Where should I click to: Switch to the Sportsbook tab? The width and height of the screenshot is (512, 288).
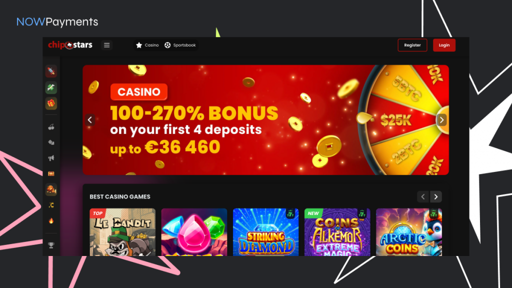[180, 45]
